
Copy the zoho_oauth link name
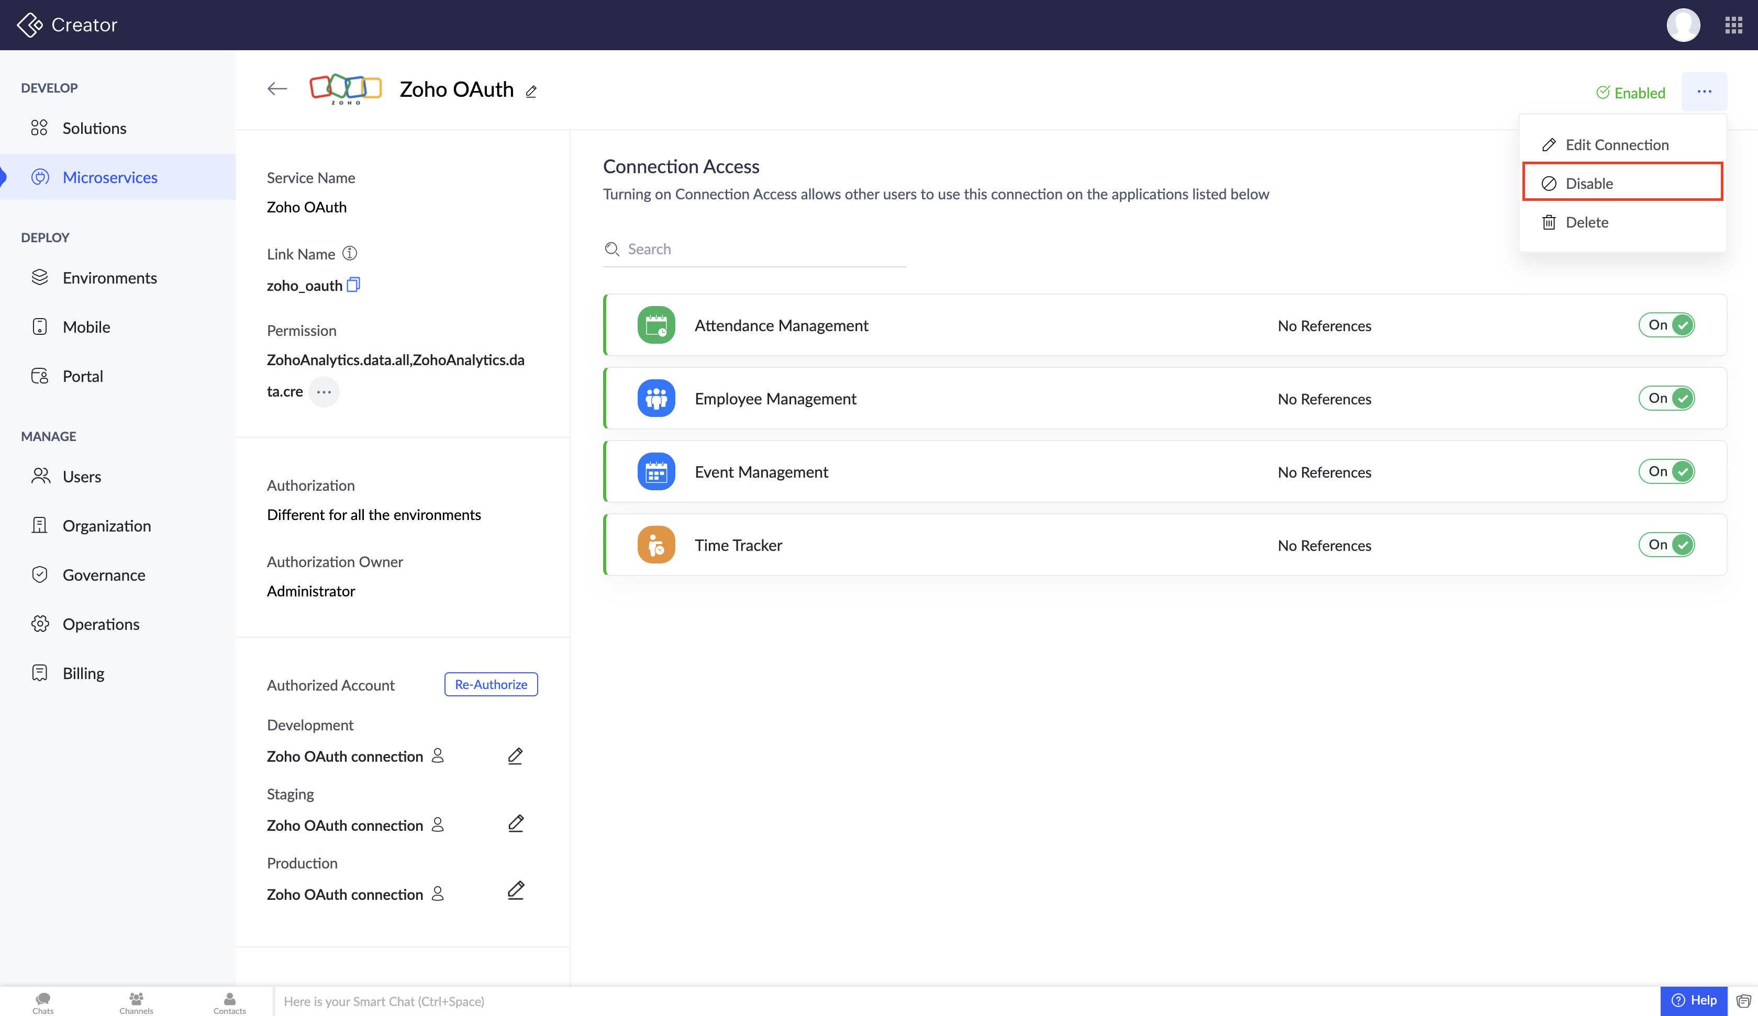354,285
